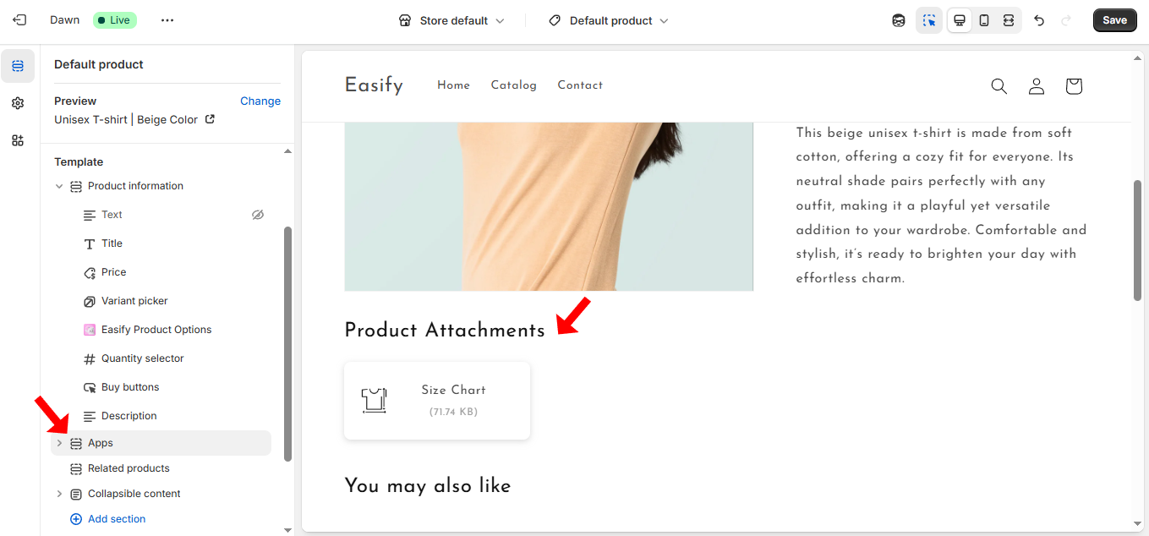Exit the theme editor
Viewport: 1149px width, 536px height.
tap(19, 19)
